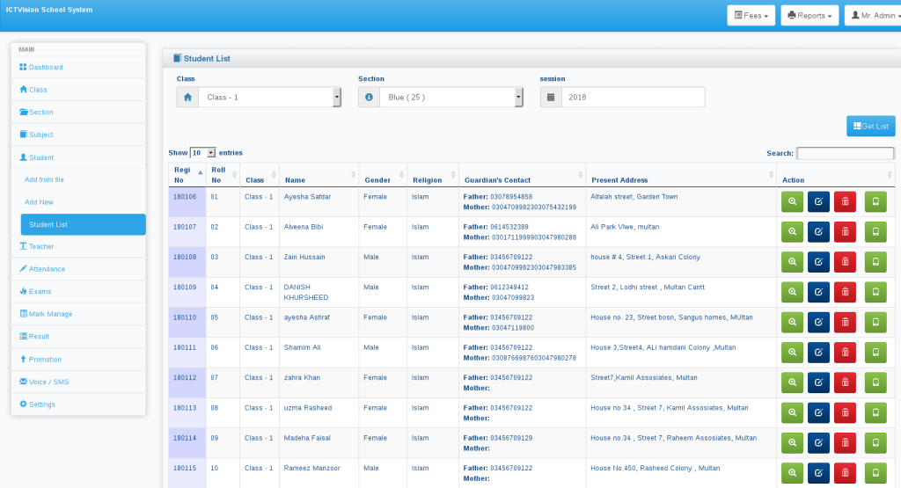Open Result in the sidebar

(x=78, y=337)
